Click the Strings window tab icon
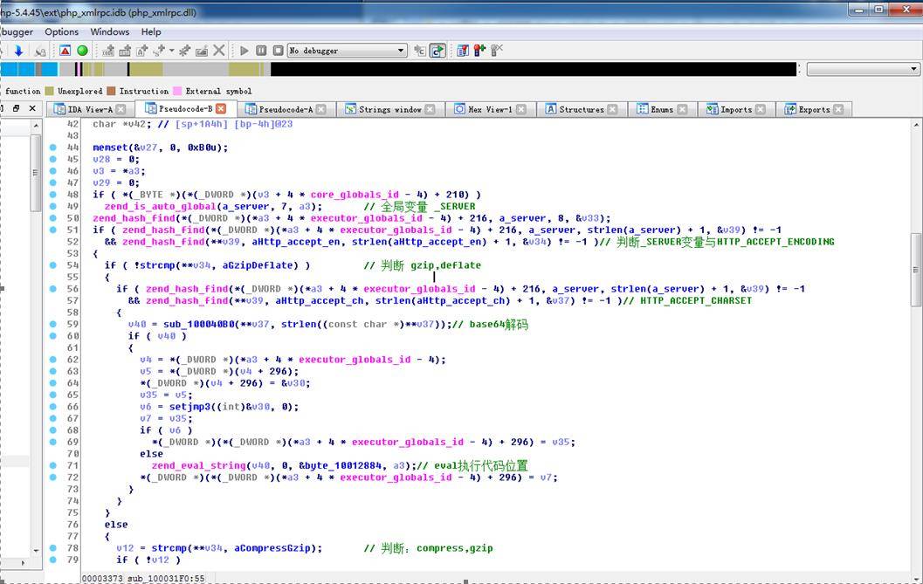The width and height of the screenshot is (923, 584). 350,109
